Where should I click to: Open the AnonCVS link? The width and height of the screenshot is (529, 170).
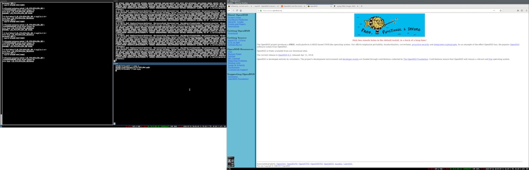click(232, 40)
